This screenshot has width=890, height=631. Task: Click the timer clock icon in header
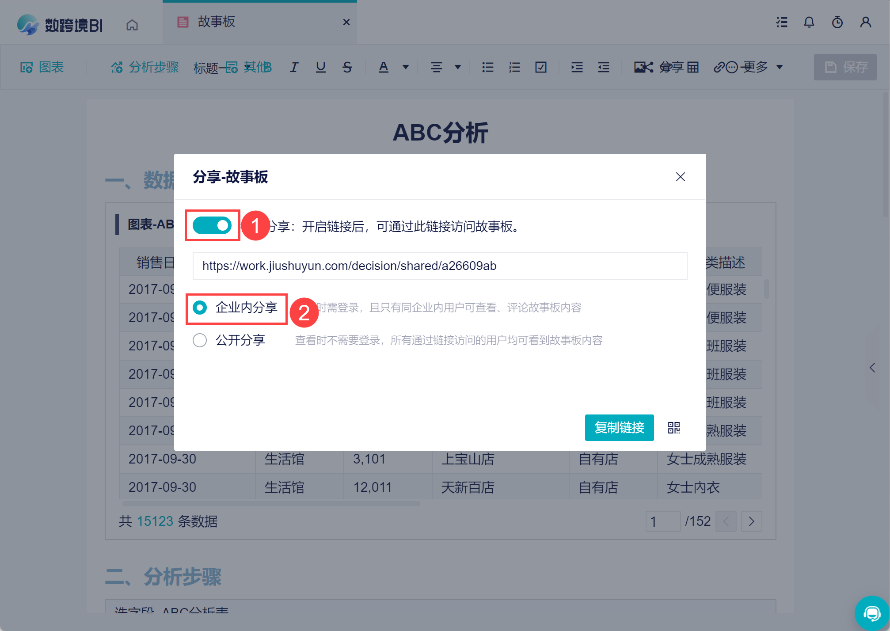tap(837, 22)
